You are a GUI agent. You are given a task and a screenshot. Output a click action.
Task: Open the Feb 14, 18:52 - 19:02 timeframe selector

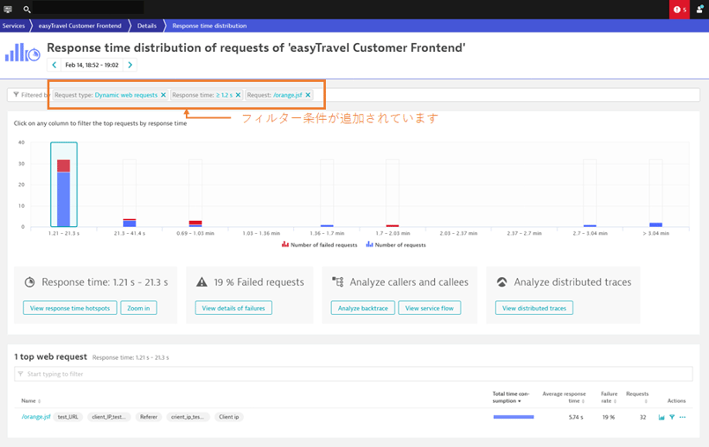point(92,64)
